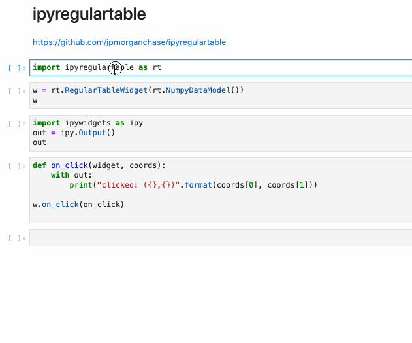The height and width of the screenshot is (343, 412).
Task: Click the w.on_click(on_click) line
Action: (78, 204)
